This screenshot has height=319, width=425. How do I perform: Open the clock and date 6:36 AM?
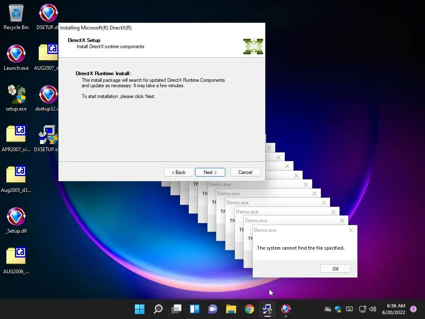point(394,309)
